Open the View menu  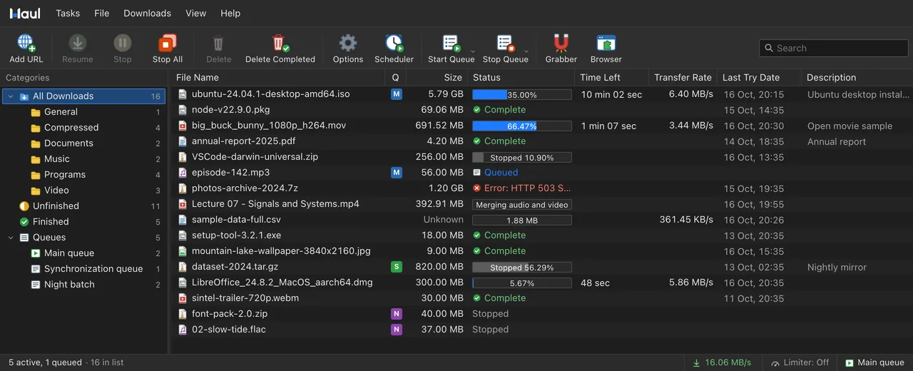click(x=195, y=13)
